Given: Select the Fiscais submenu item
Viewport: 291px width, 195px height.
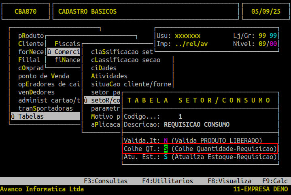Looking at the screenshot, I should coord(67,44).
